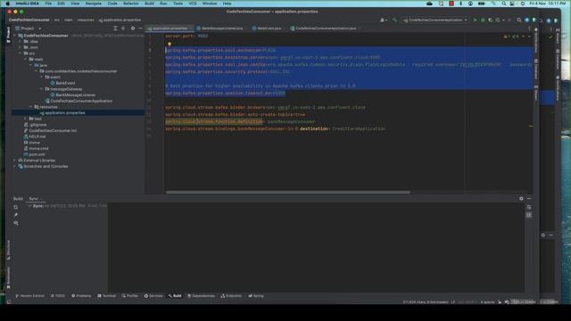Click the editor tabs more-options vertical dots
This screenshot has height=321, width=571.
529,28
